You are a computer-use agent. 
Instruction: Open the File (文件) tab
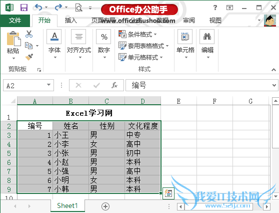click(x=15, y=21)
